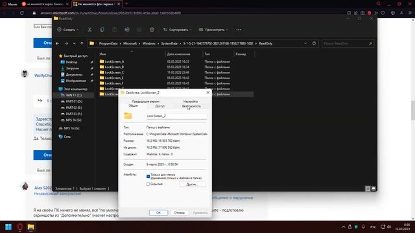Click the microphone icon in system tray
This screenshot has width=415, height=233.
[x=363, y=227]
